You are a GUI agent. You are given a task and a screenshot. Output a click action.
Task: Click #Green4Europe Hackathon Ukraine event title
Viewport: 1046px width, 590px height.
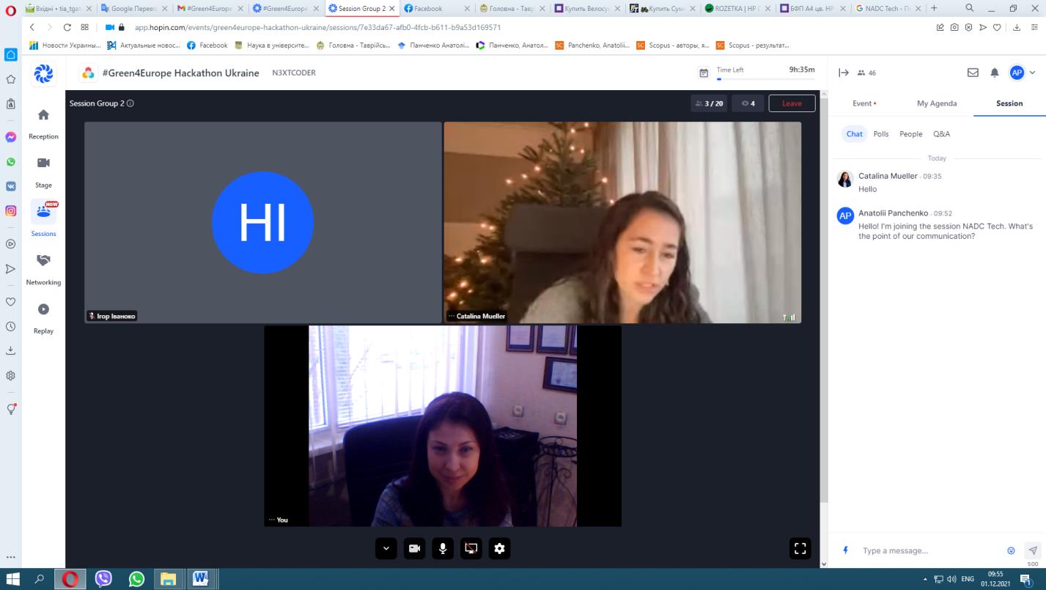pos(181,73)
